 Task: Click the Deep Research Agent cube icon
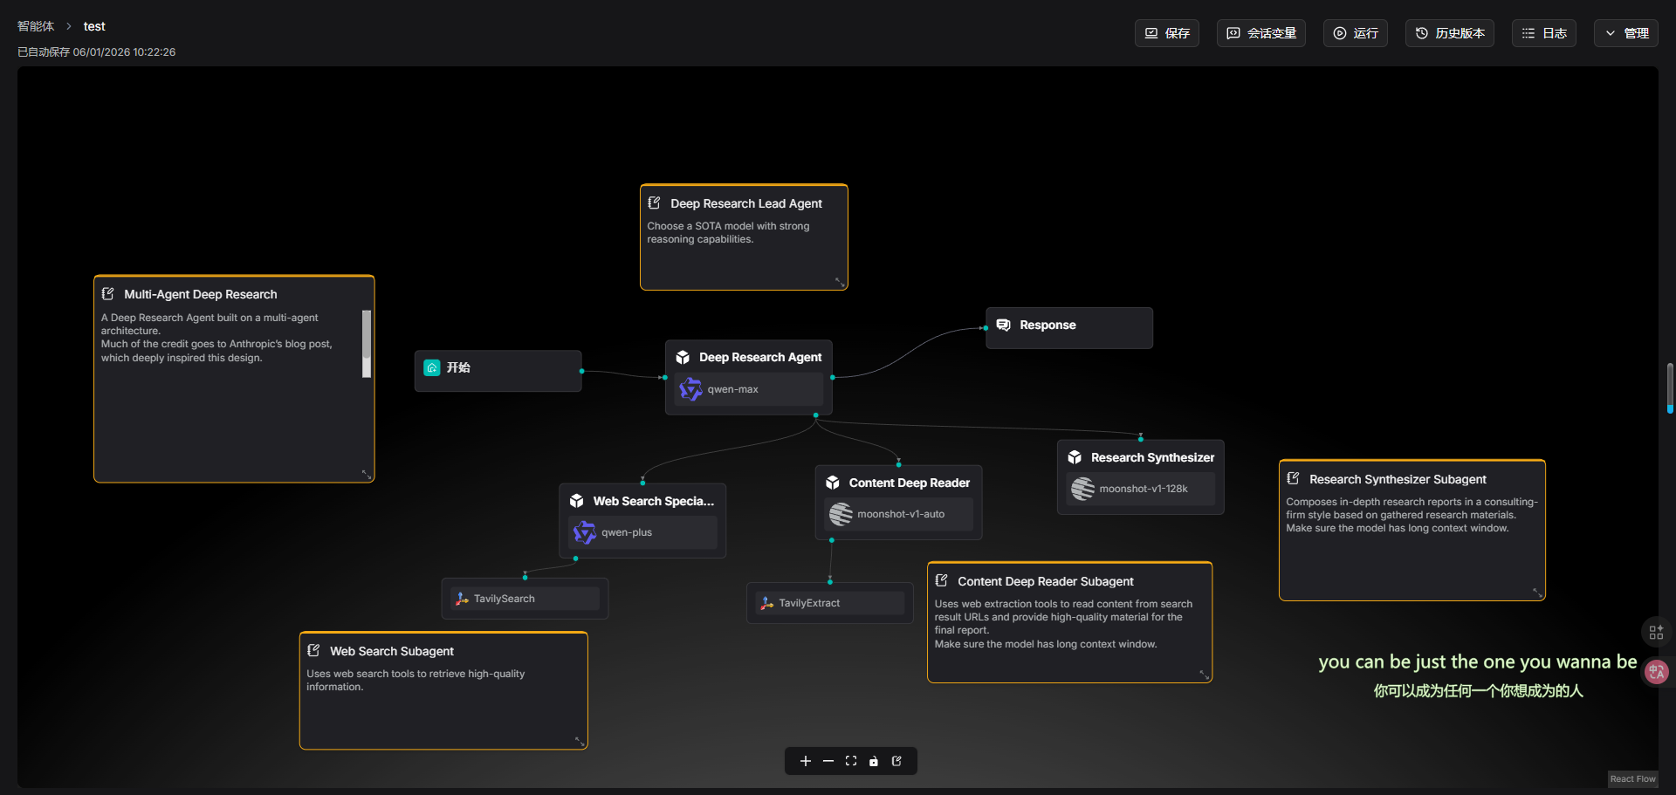pos(683,357)
